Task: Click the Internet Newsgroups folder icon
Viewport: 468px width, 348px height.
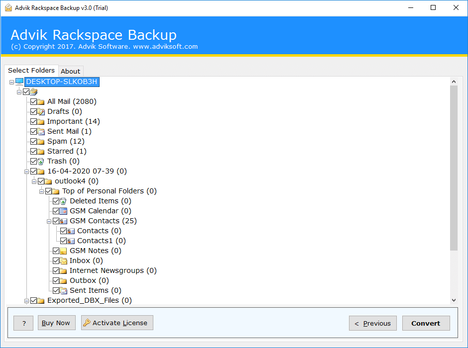Action: click(63, 270)
